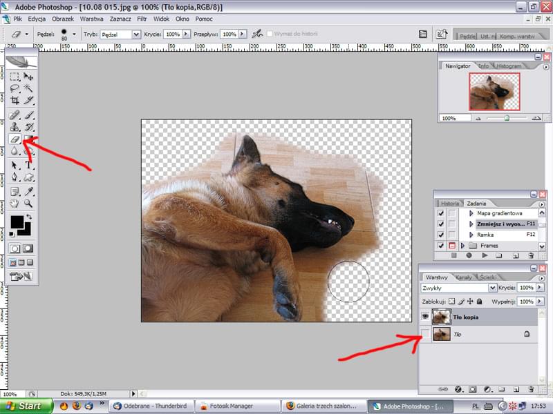Open the Filtr menu
Viewport: 553px width, 414px height.
coord(142,19)
